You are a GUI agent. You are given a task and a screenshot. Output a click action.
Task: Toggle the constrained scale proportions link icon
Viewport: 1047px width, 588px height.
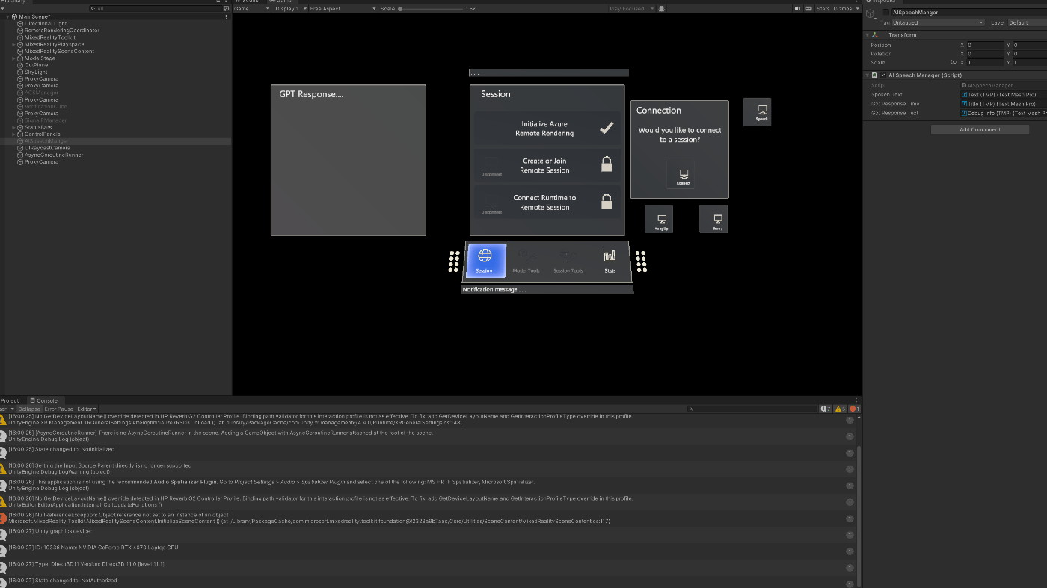[953, 63]
